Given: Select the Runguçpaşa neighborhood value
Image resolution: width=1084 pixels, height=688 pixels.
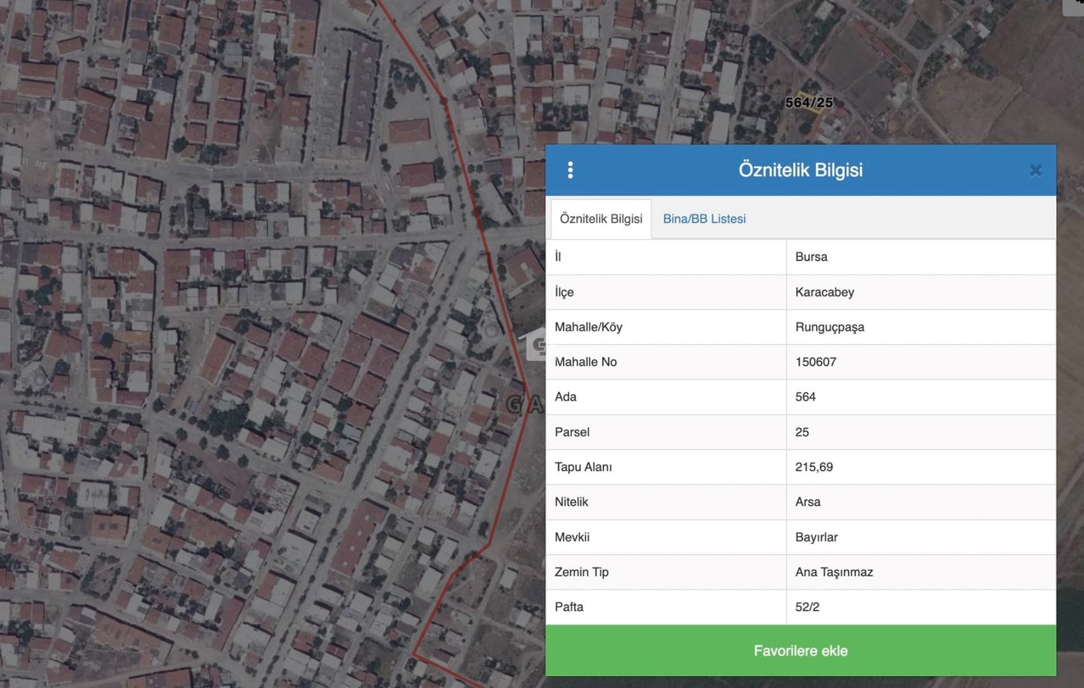Looking at the screenshot, I should [829, 327].
